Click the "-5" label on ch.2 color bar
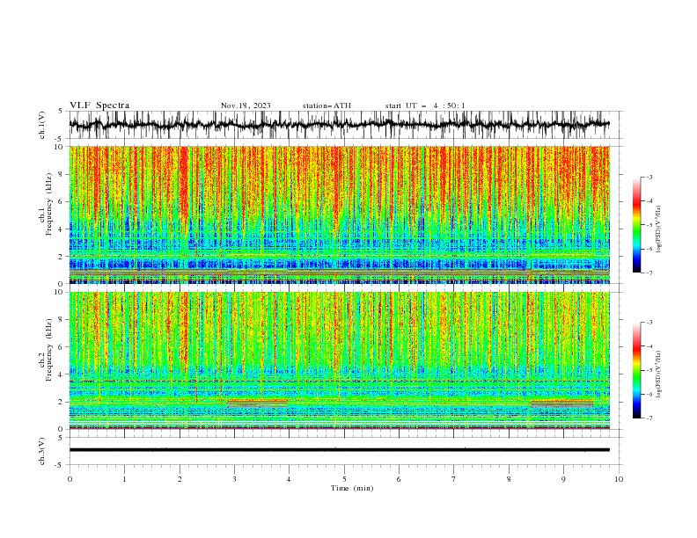The width and height of the screenshot is (697, 538). click(x=649, y=370)
